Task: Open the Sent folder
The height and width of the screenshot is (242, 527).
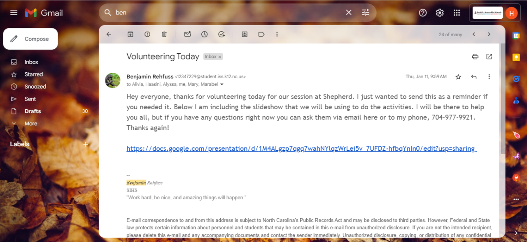Action: pos(30,99)
